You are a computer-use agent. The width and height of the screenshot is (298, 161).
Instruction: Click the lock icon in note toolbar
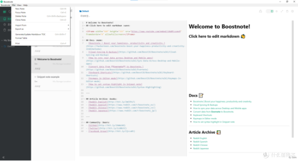[260, 11]
